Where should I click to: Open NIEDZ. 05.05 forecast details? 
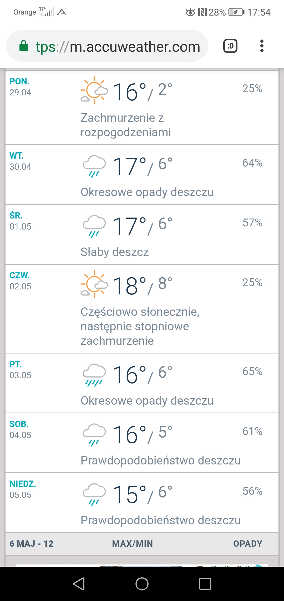[x=23, y=489]
